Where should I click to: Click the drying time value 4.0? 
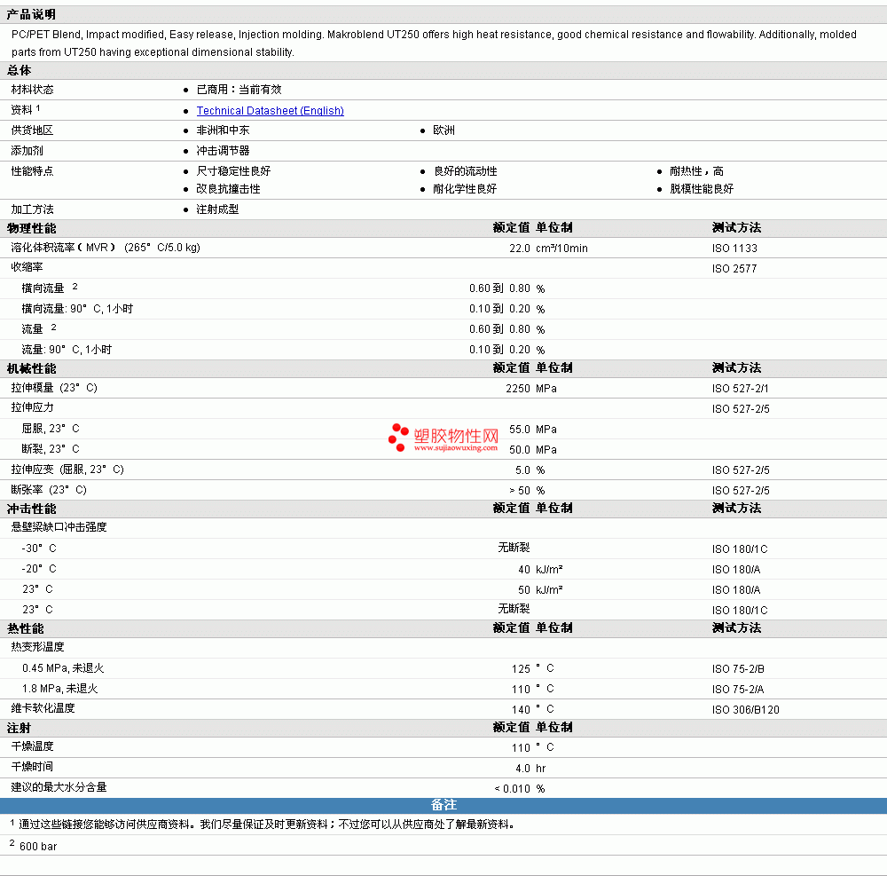522,769
